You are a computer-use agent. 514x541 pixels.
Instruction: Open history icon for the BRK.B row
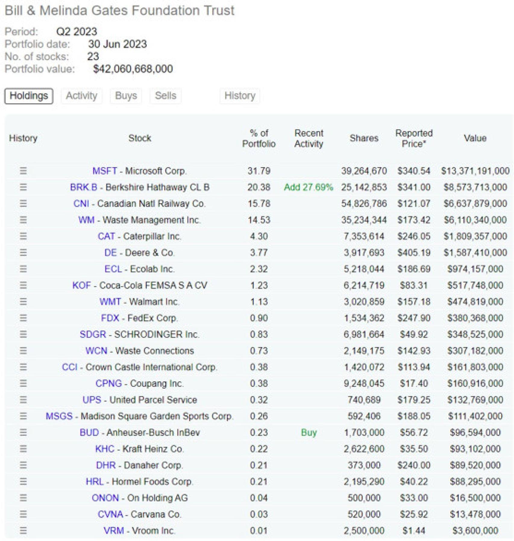23,187
